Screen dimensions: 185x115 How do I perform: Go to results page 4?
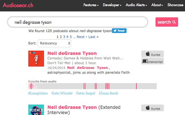(67, 37)
